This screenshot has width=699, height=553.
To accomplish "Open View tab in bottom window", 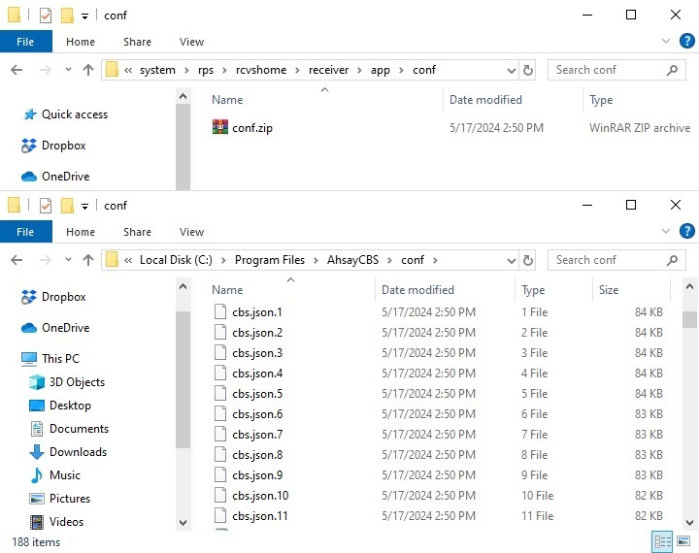I will tap(191, 232).
